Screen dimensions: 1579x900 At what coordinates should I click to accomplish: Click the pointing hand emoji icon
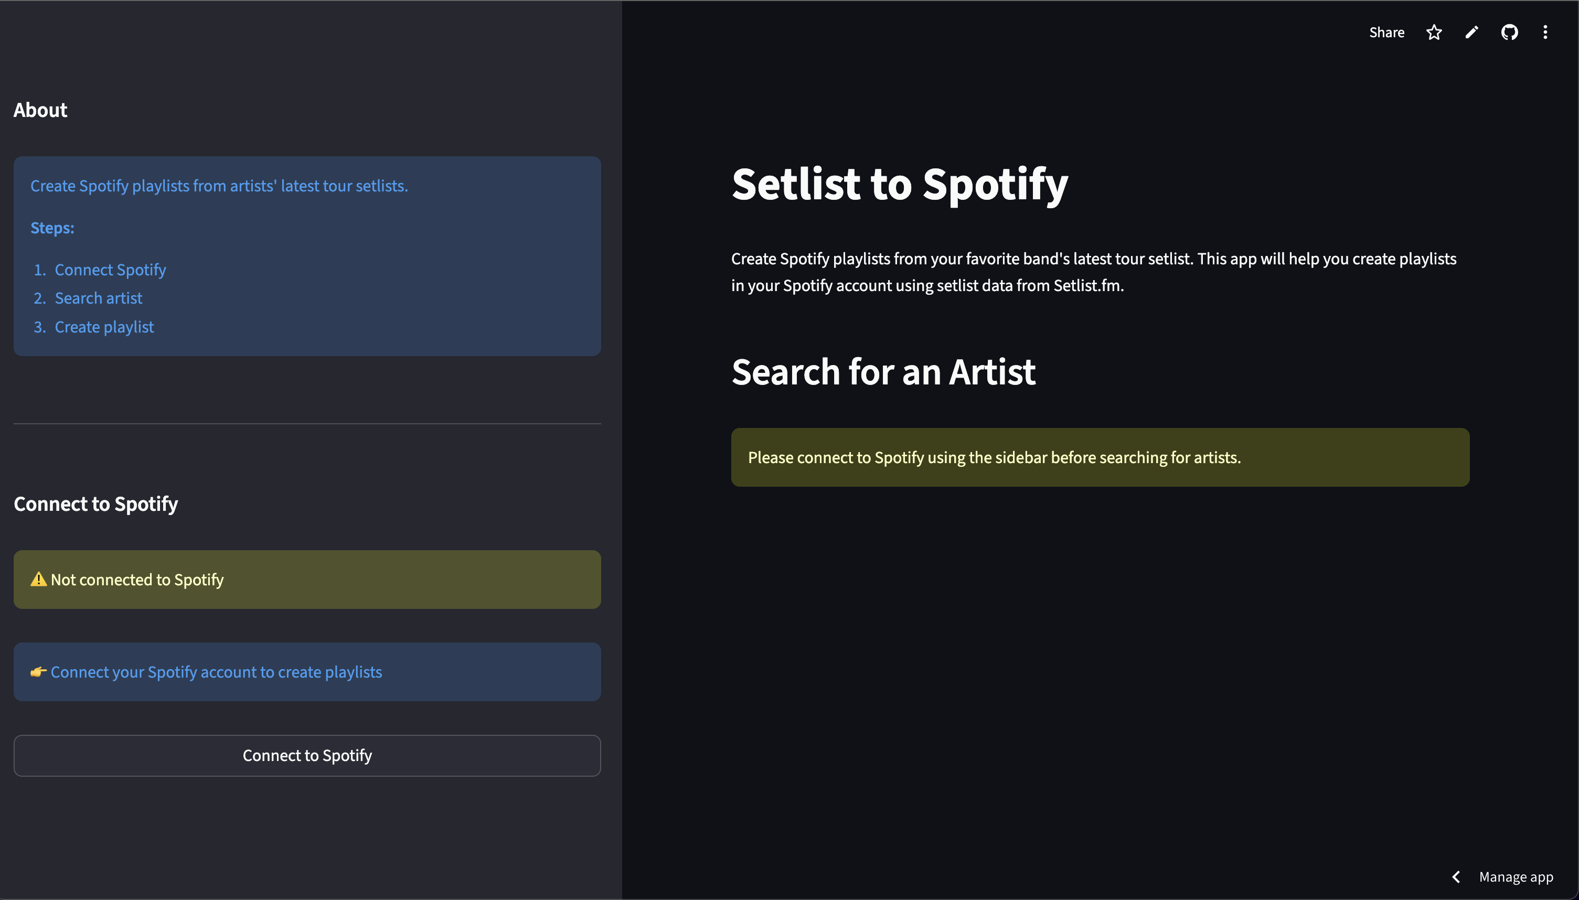38,672
